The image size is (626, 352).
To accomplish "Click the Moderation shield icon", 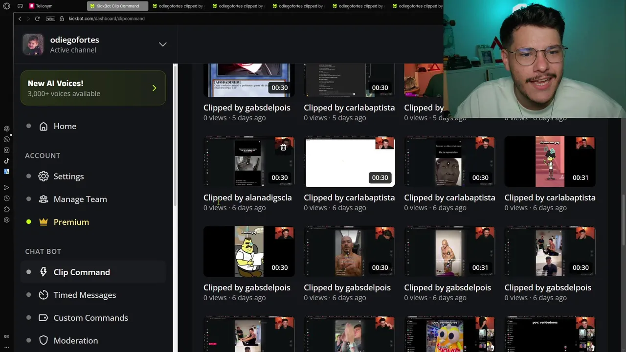I will [44, 341].
